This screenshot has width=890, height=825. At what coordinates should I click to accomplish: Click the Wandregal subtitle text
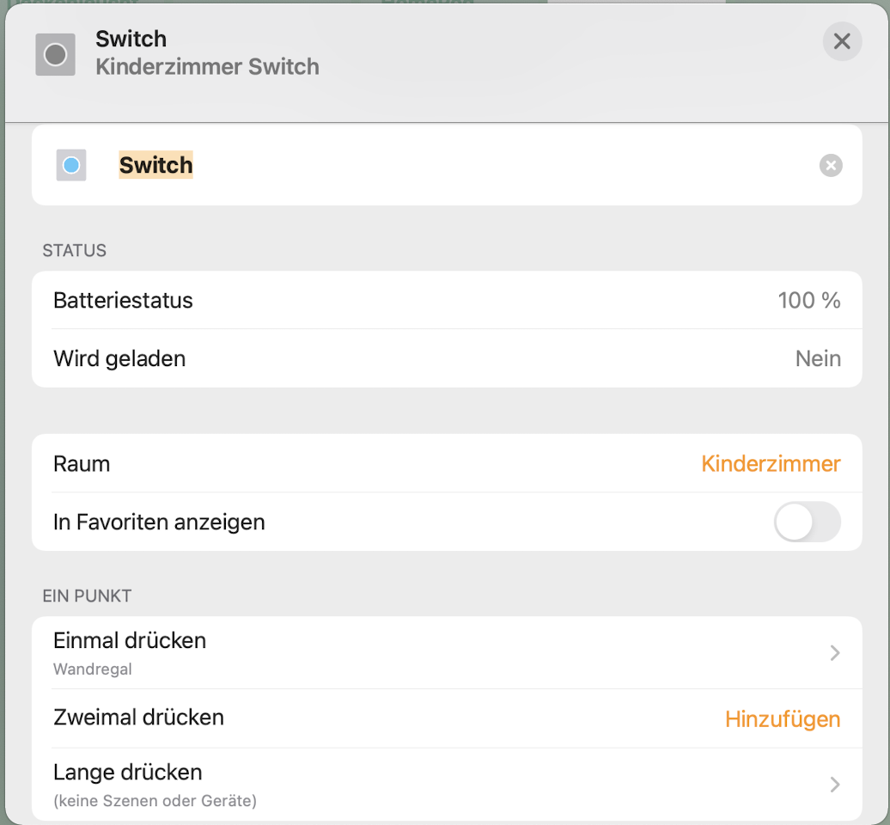coord(93,669)
